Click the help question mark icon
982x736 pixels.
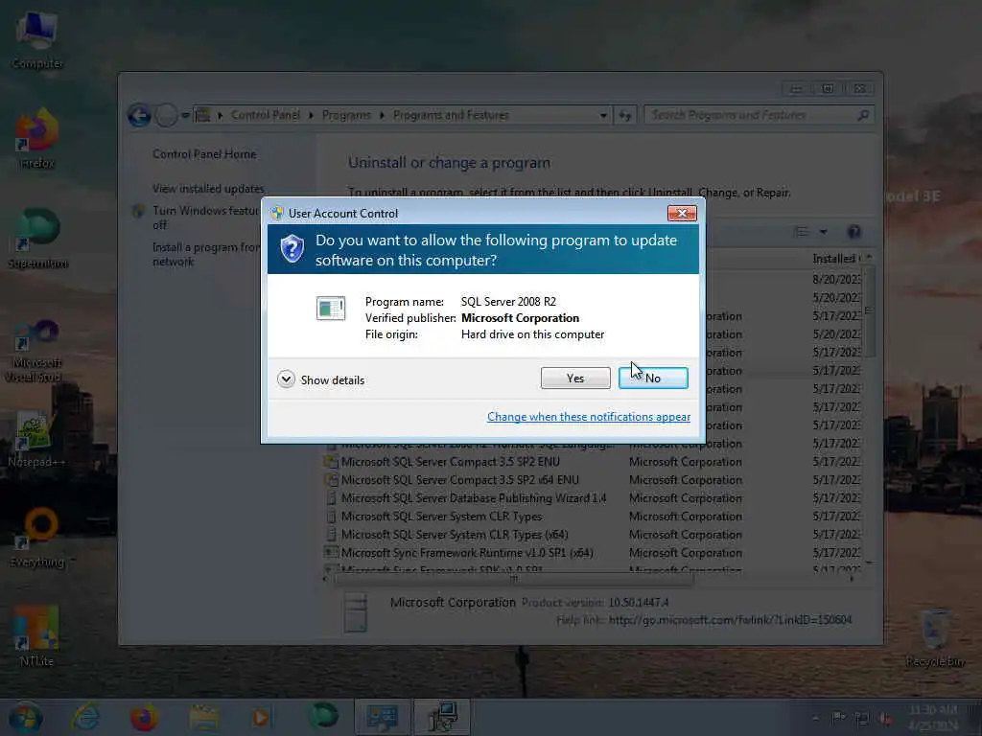click(853, 232)
